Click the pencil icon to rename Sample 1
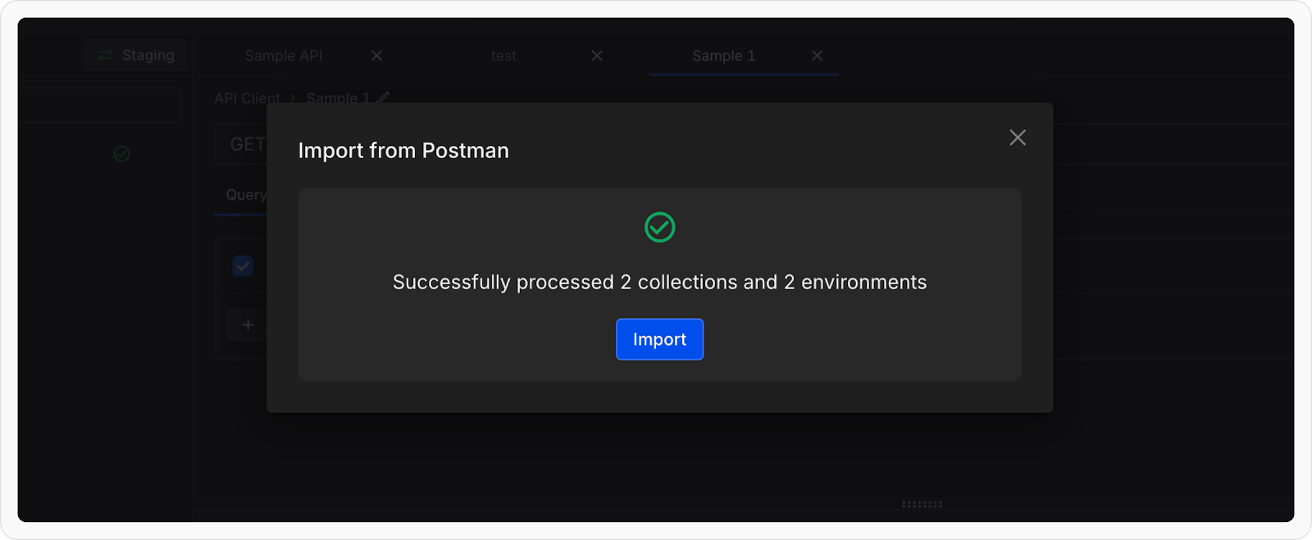Viewport: 1312px width, 540px height. click(x=383, y=98)
